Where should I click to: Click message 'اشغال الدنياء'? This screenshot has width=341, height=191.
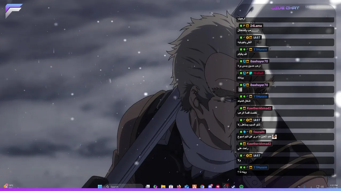pyautogui.click(x=244, y=101)
